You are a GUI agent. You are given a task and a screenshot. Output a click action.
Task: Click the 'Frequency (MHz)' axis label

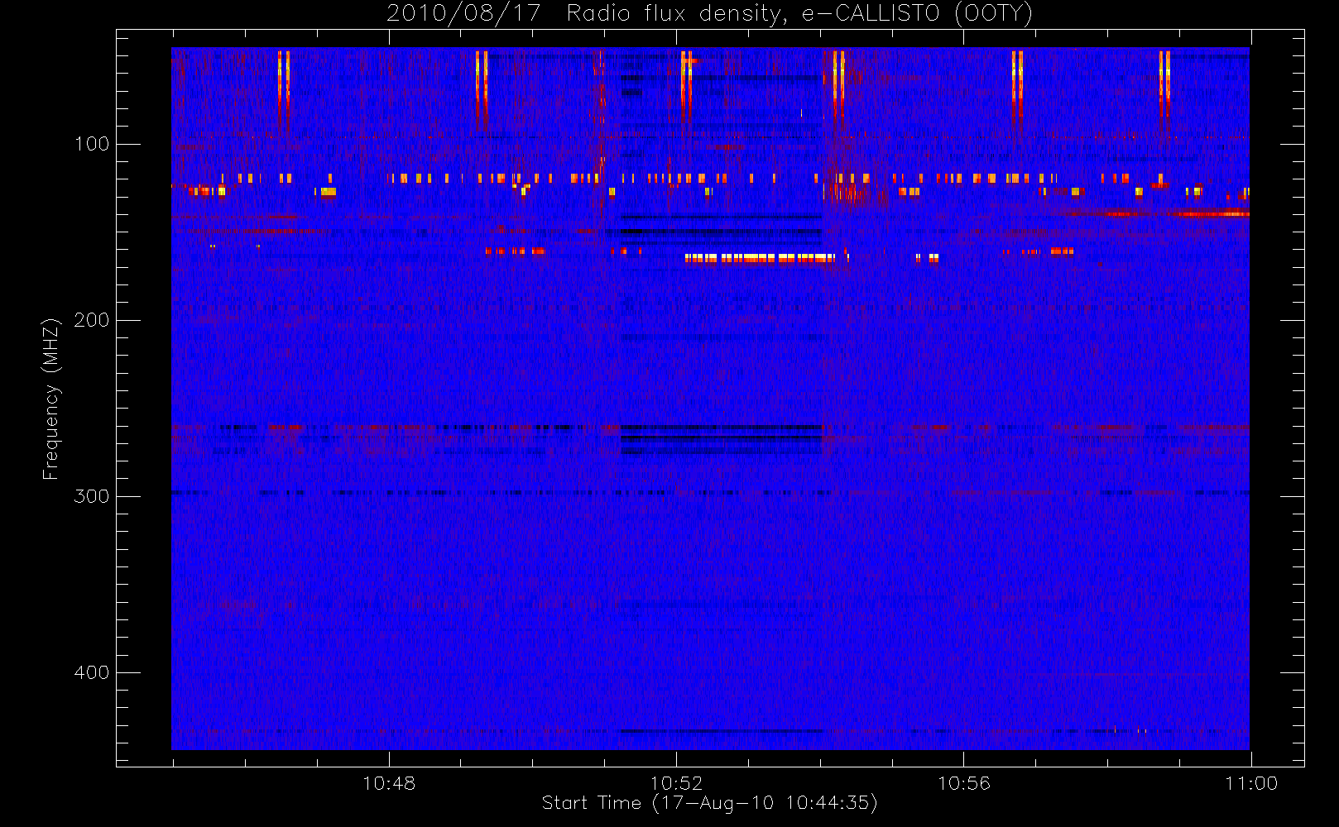[51, 399]
